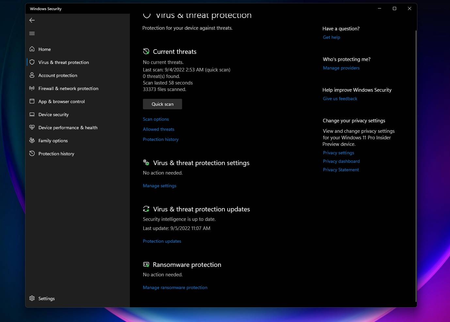Screen dimensions: 450x322
Task: Open Manage ransomware protection
Action: click(175, 287)
